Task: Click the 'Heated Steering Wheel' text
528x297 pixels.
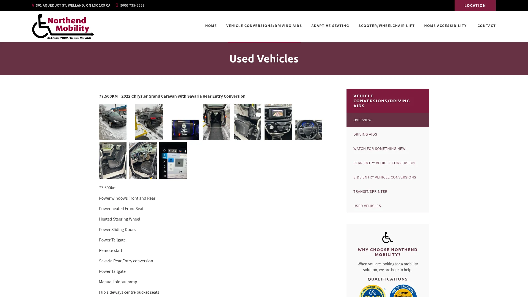Action: click(120, 219)
